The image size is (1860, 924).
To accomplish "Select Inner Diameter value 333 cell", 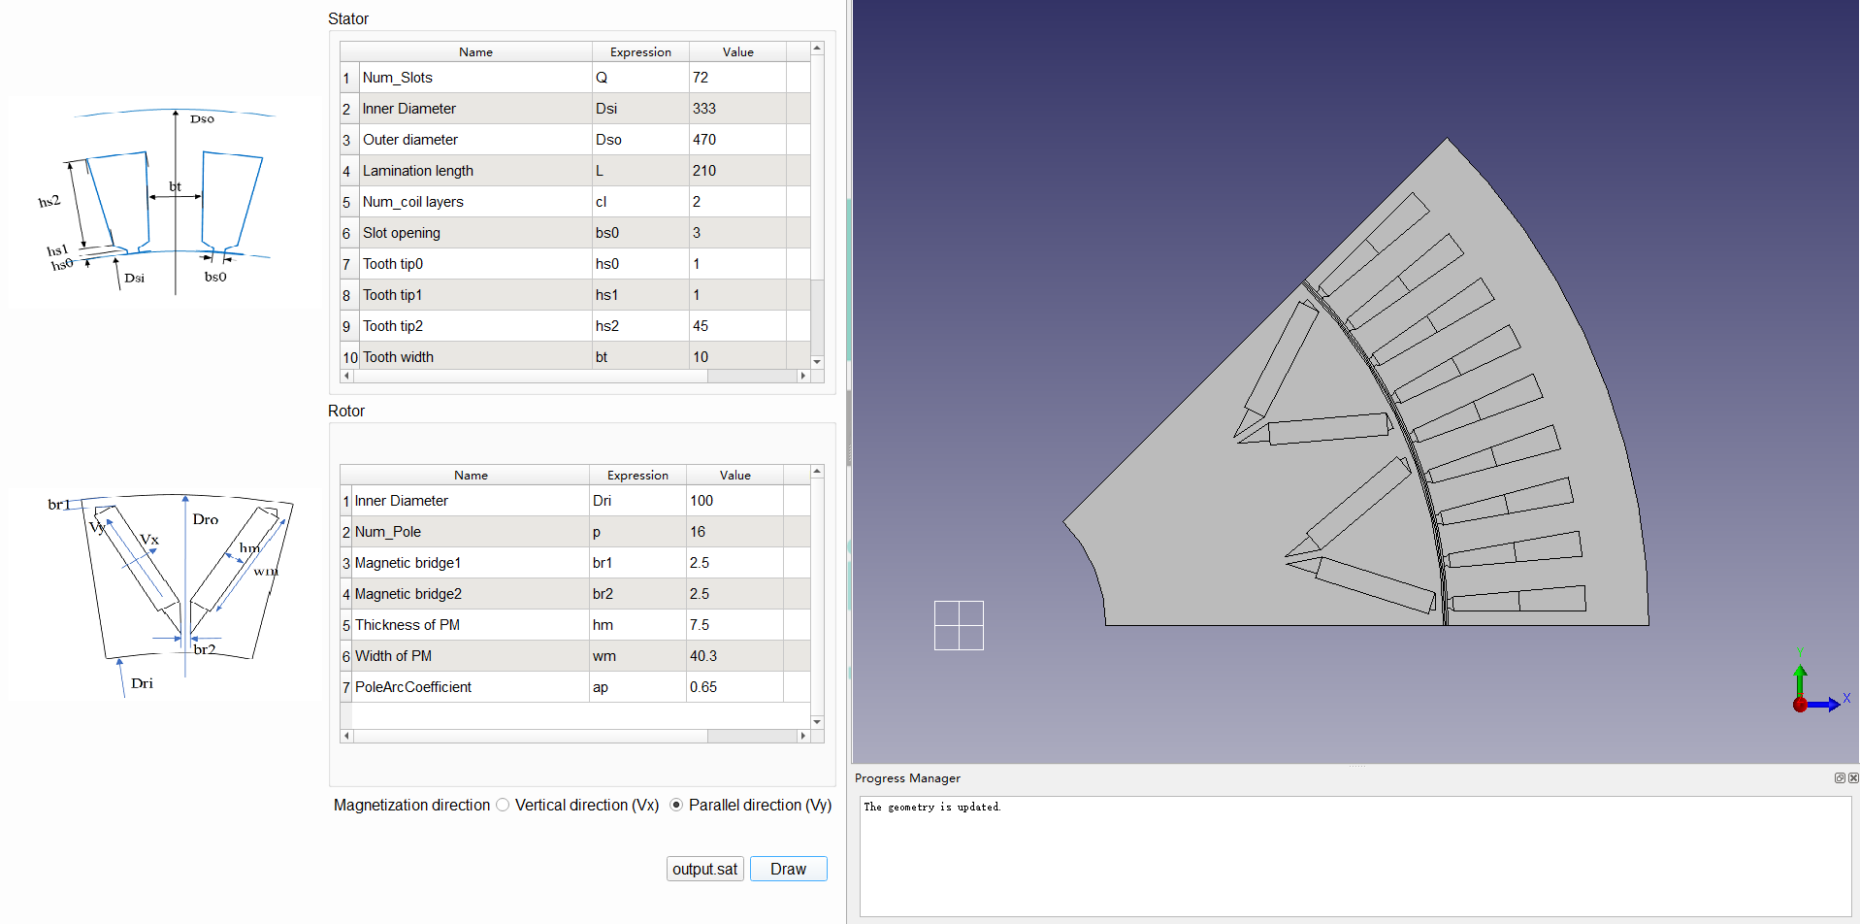I will [737, 109].
